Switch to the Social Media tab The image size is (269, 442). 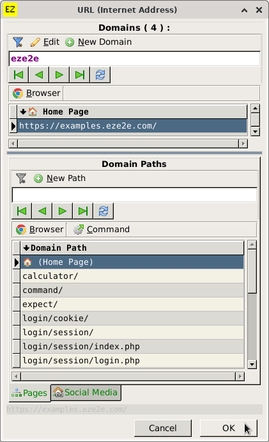click(86, 393)
